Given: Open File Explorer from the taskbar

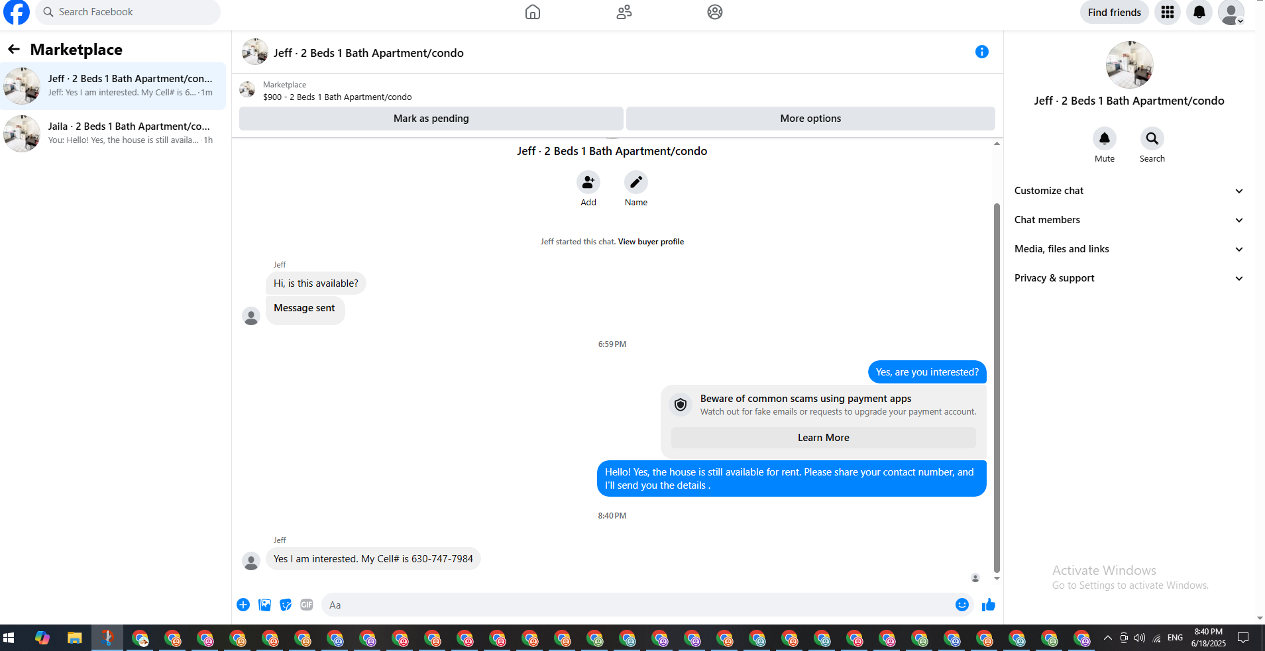Looking at the screenshot, I should 74,638.
